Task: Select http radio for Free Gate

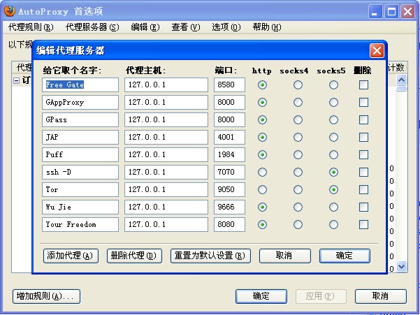Action: tap(262, 85)
